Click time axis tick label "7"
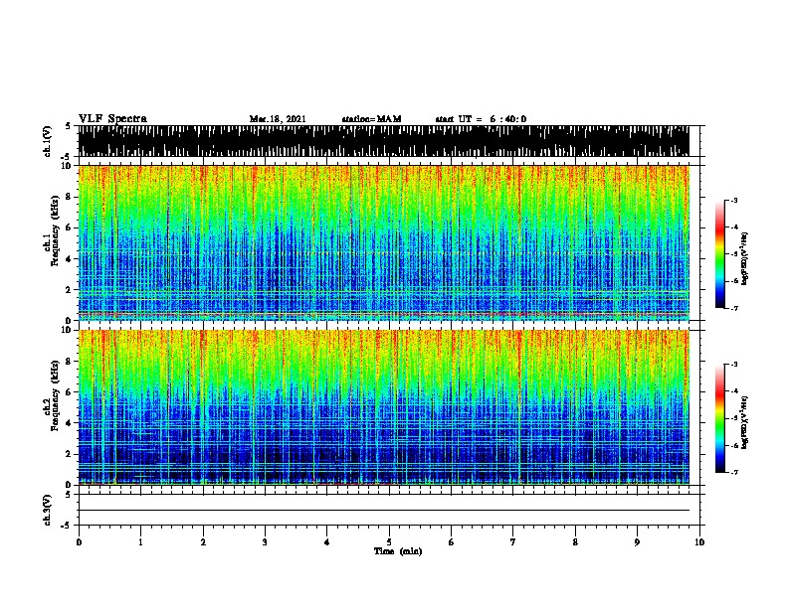 point(513,542)
